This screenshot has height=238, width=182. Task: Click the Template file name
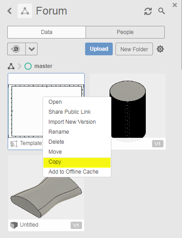coord(31,143)
